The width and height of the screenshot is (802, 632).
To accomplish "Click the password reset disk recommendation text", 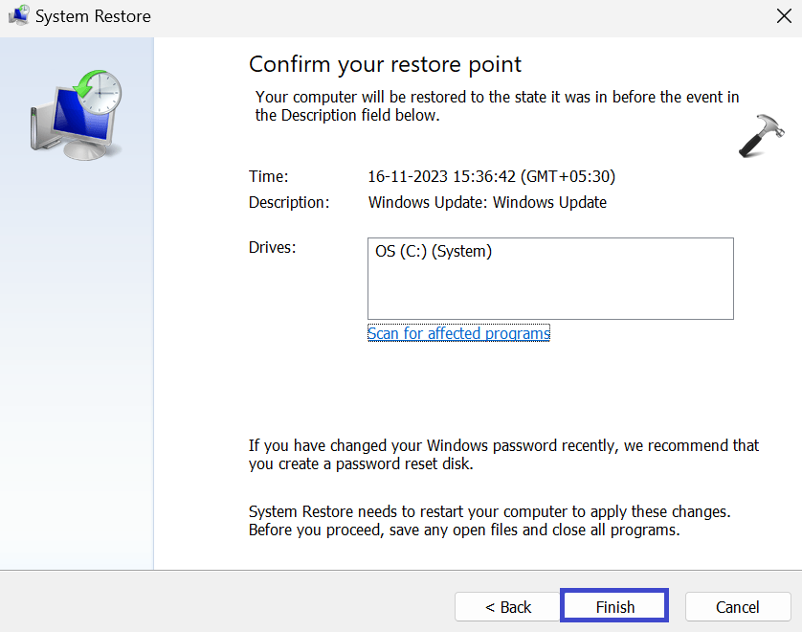I will [x=503, y=455].
